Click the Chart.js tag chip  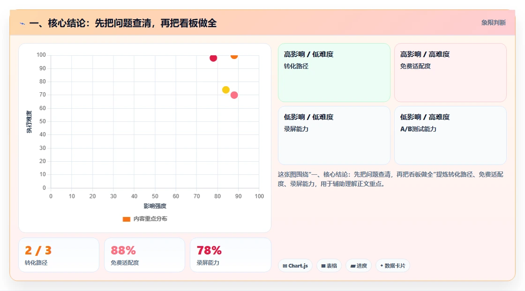click(295, 266)
